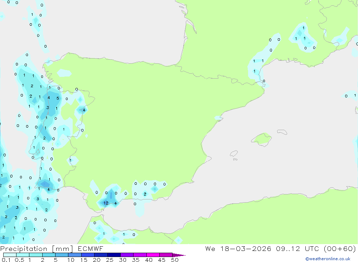Screen dimensions: 358x262
Task: Click the 5 mm value over northwest Iberia
Action: pyautogui.click(x=57, y=98)
